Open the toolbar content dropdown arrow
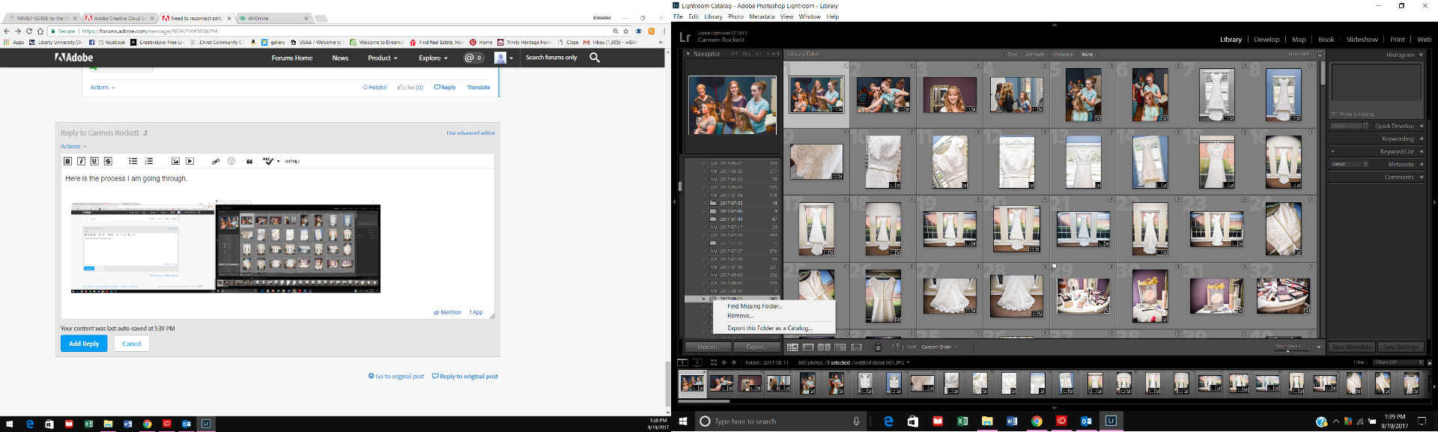Image resolution: width=1438 pixels, height=432 pixels. click(x=1319, y=347)
